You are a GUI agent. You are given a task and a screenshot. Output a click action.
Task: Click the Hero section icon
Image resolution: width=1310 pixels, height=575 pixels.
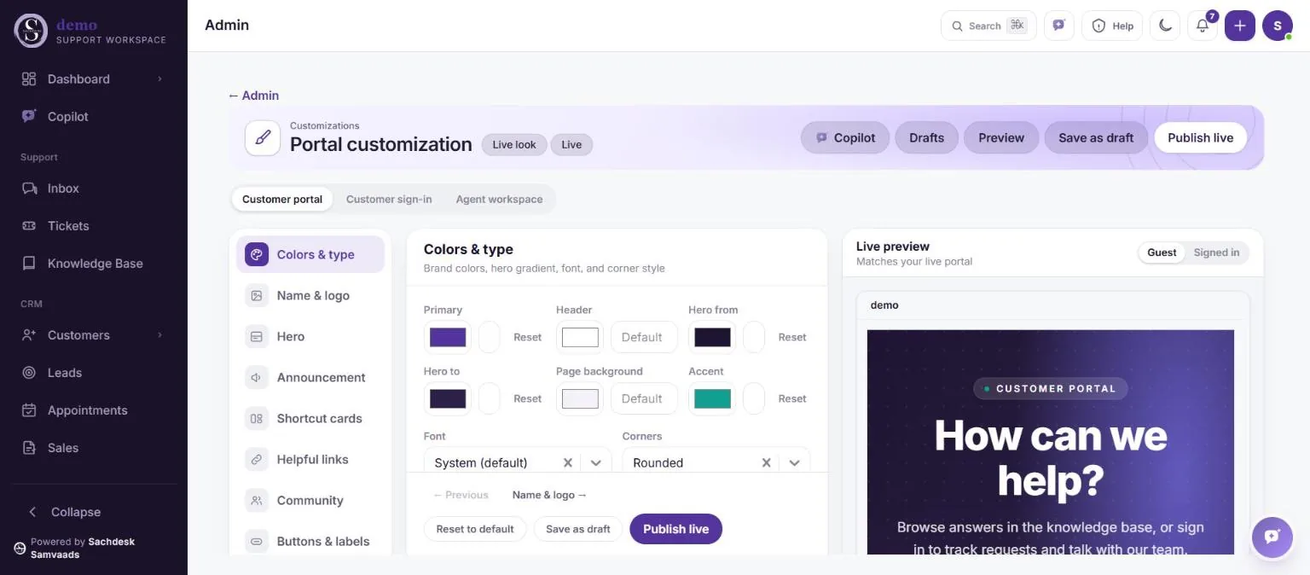coord(257,336)
